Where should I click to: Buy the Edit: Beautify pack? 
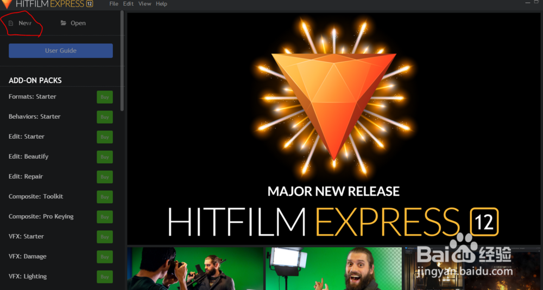105,157
